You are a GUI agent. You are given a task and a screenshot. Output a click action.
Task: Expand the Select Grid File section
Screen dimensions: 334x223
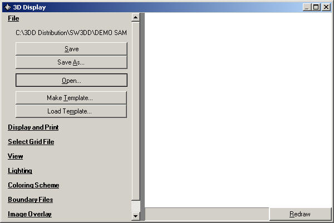[x=31, y=142]
